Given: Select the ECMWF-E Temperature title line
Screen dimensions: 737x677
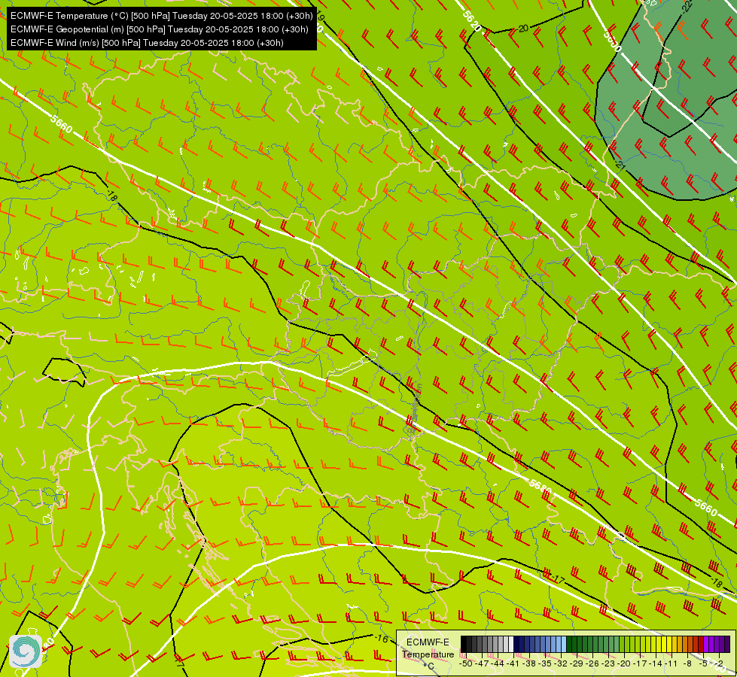Looking at the screenshot, I should click(x=162, y=16).
